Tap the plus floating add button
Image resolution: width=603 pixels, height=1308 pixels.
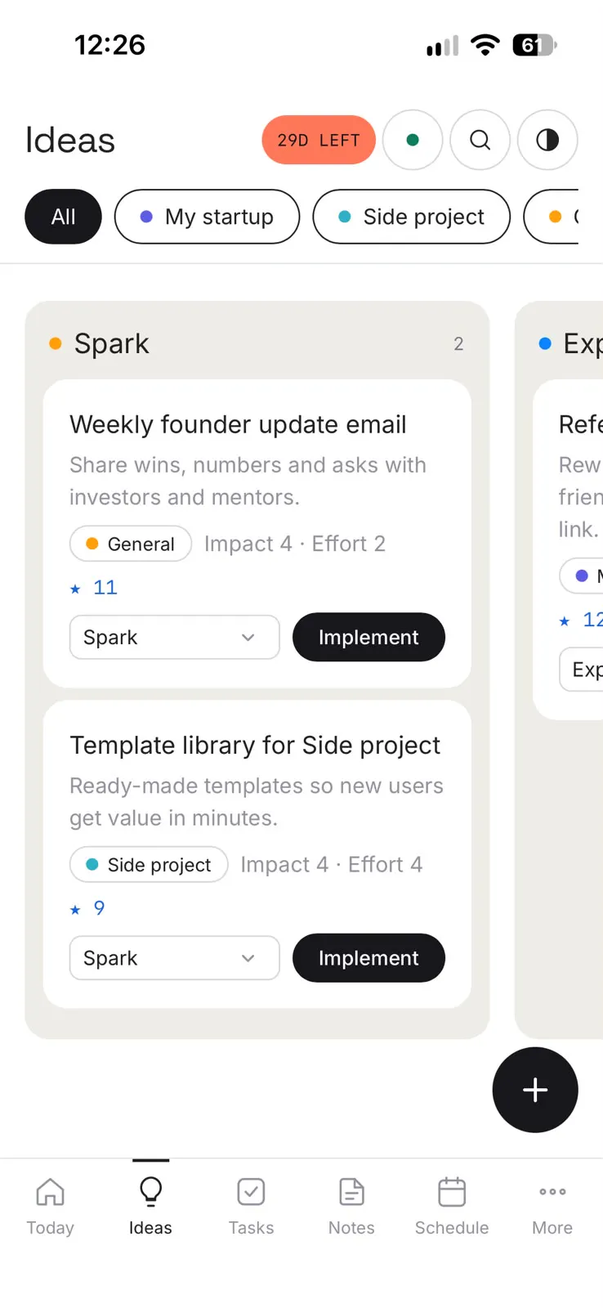click(535, 1090)
